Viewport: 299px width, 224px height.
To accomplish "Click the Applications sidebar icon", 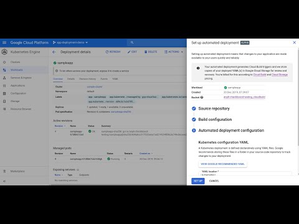I will (4, 86).
